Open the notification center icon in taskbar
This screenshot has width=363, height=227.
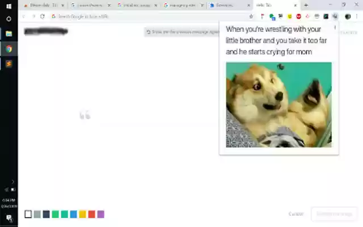pos(9,218)
